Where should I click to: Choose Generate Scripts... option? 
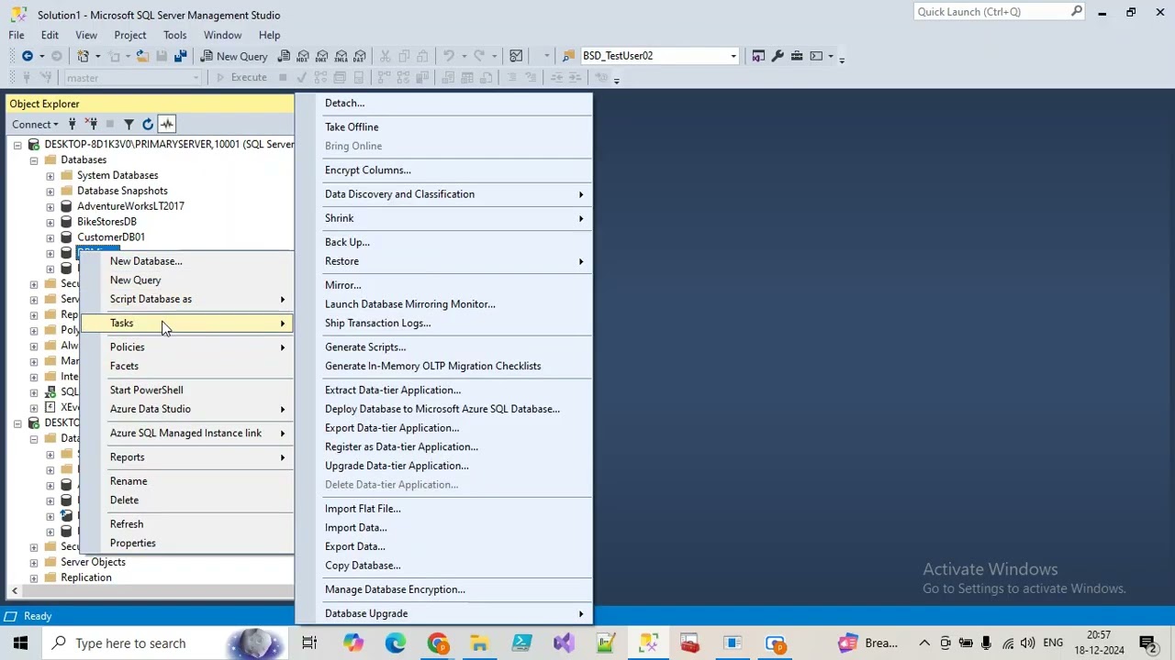tap(444, 346)
